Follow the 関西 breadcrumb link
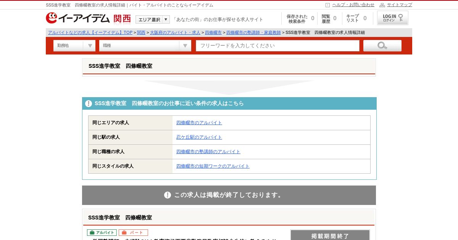Viewport: 458px width, 240px height. click(x=141, y=33)
